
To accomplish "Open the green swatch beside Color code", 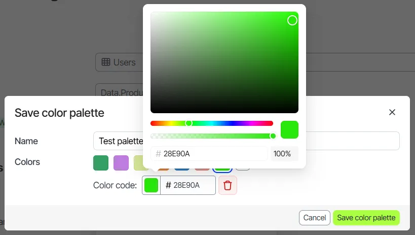I will point(151,185).
